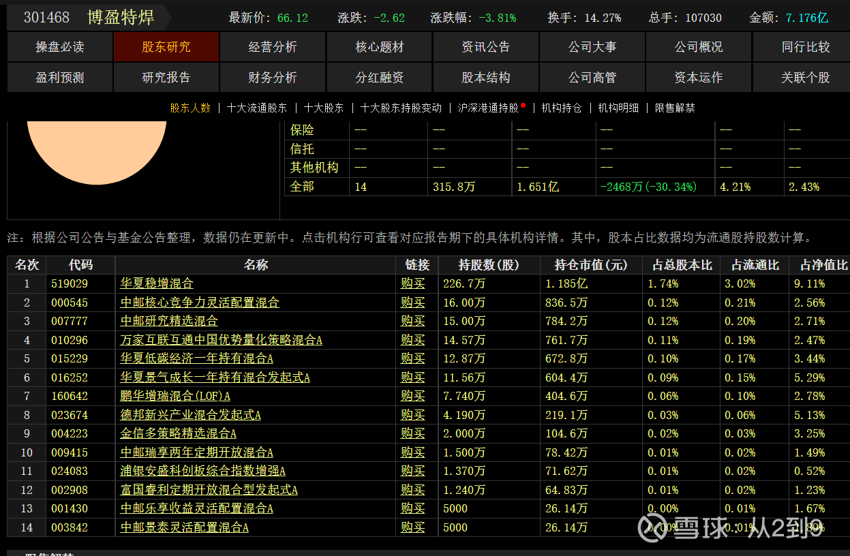Click 购买 for fund 160642
The height and width of the screenshot is (556, 850).
[x=413, y=396]
